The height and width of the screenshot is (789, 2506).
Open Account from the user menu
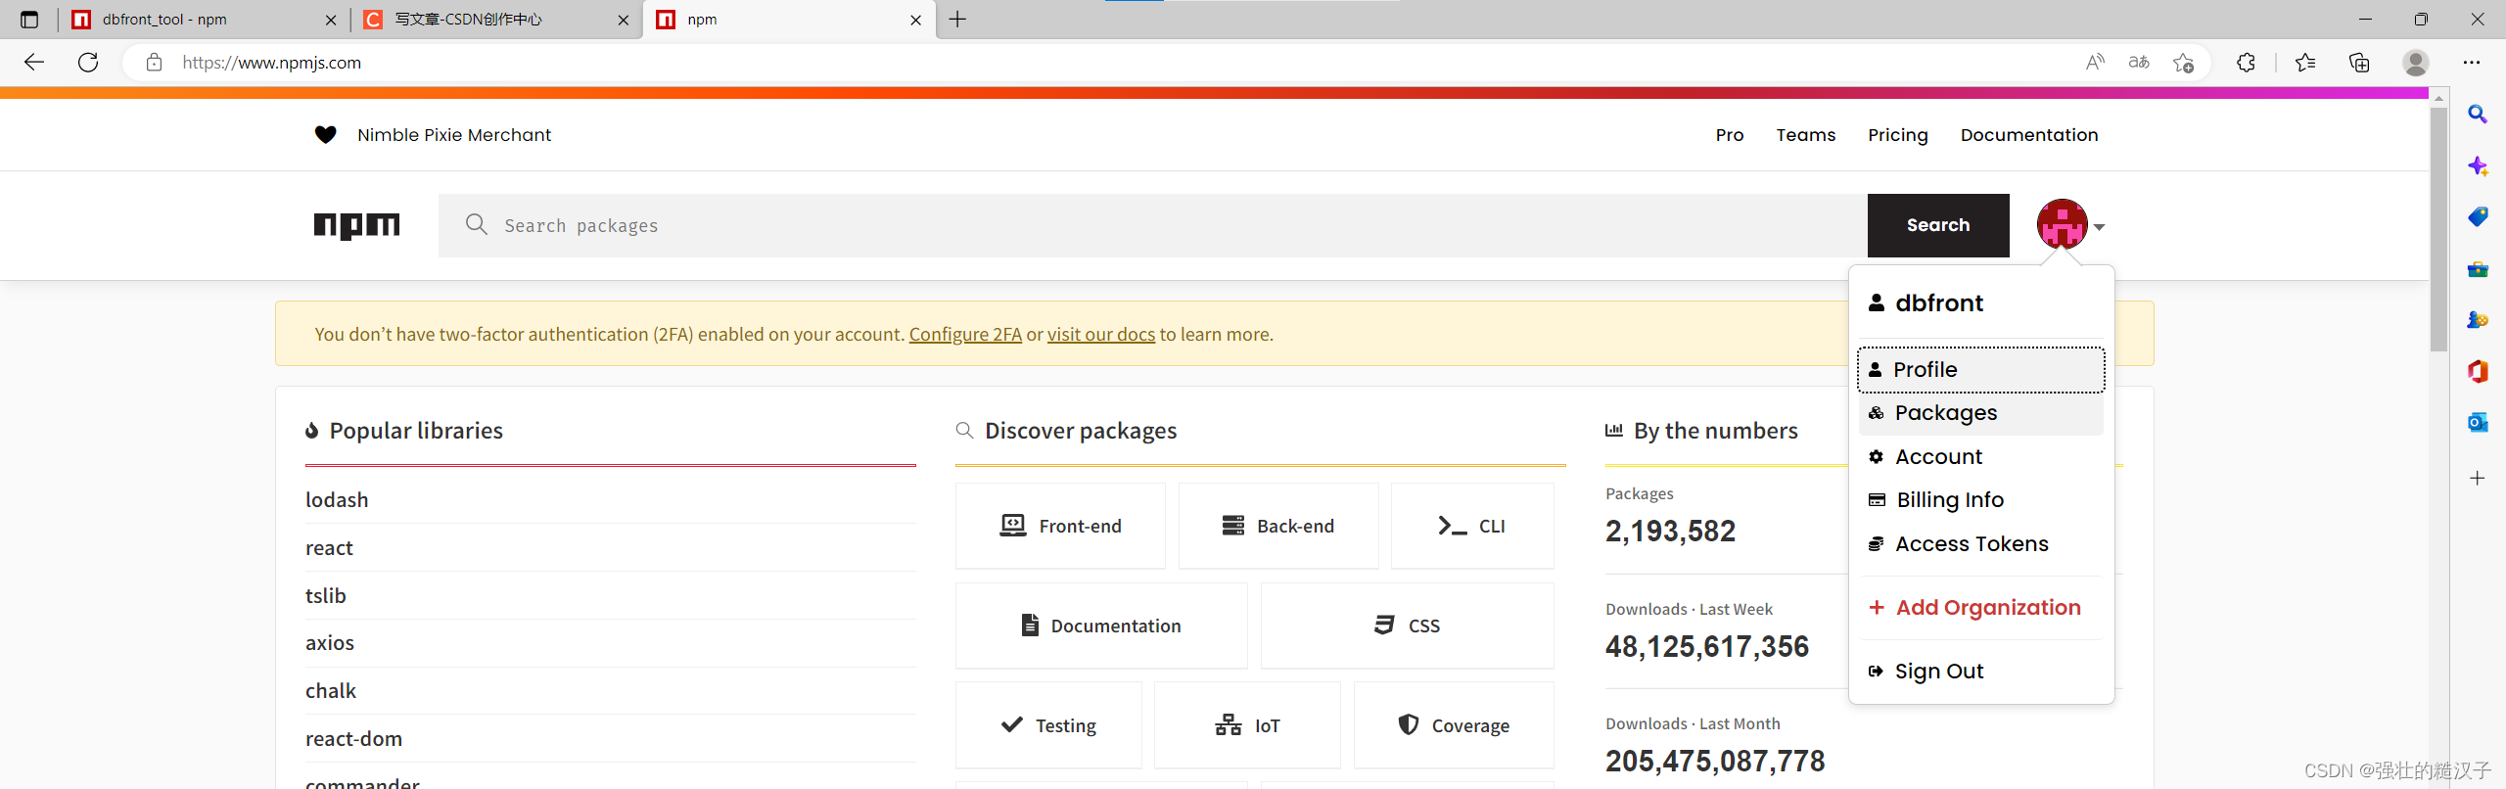[x=1980, y=457]
